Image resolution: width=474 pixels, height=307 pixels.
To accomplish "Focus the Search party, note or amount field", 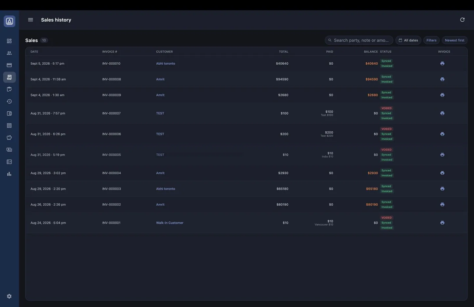I will (x=359, y=40).
